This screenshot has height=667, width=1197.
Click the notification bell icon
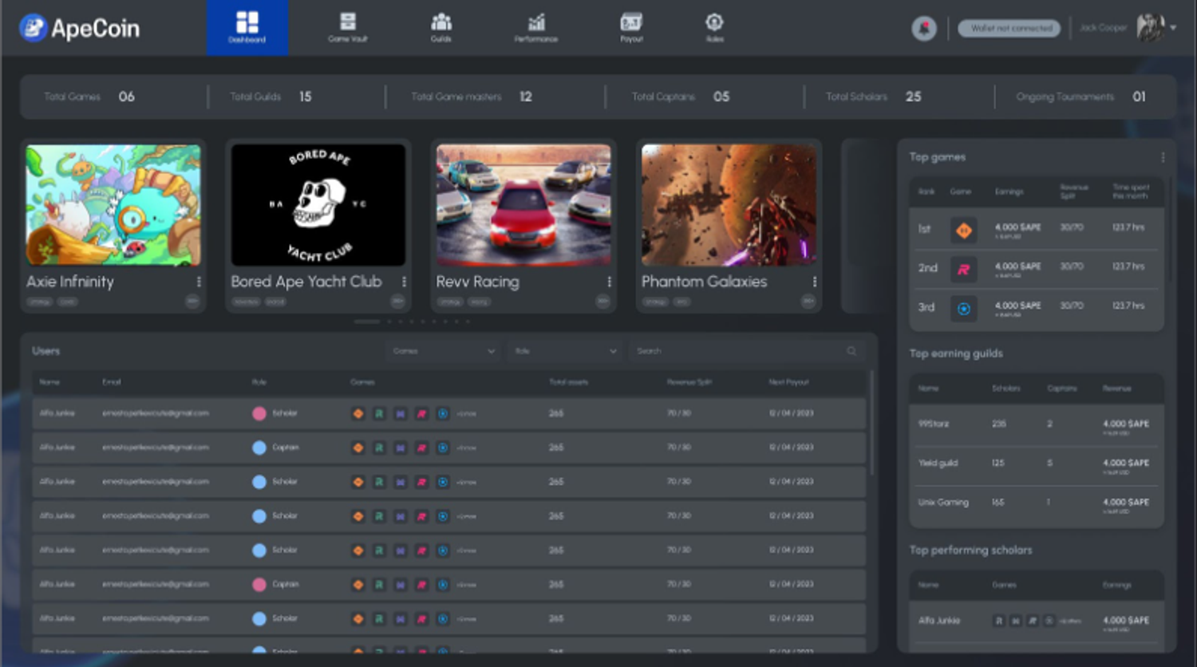point(924,28)
